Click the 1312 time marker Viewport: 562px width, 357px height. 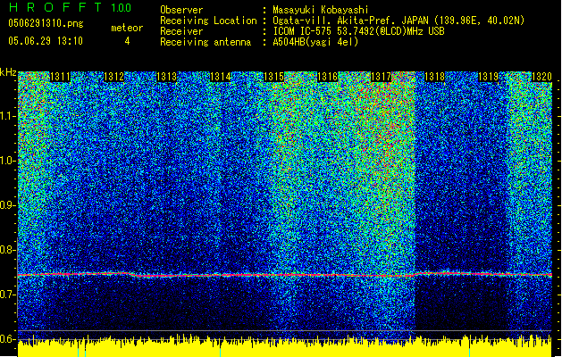113,77
